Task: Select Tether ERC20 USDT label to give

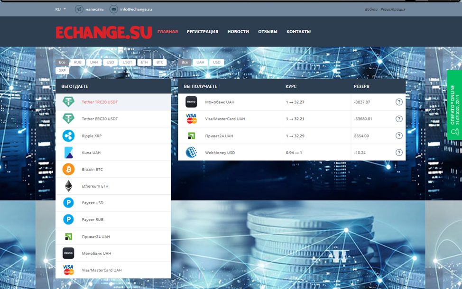Action: point(100,119)
